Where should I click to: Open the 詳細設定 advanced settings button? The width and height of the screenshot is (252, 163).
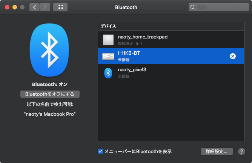coord(217,152)
